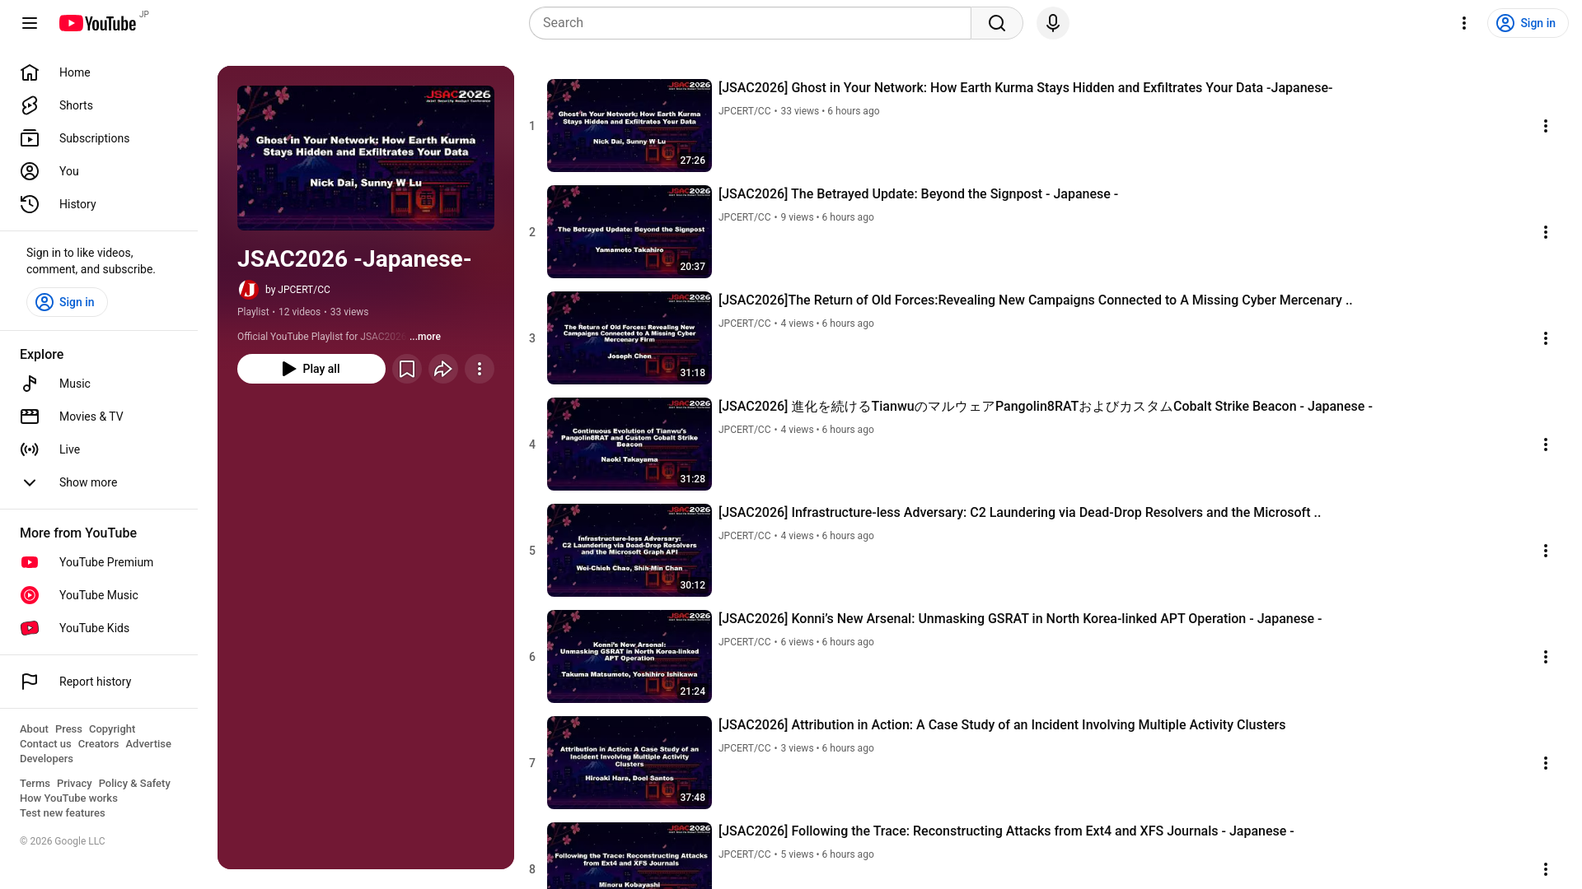Open the JPCERT/CC channel link
This screenshot has width=1582, height=889.
pyautogui.click(x=303, y=290)
